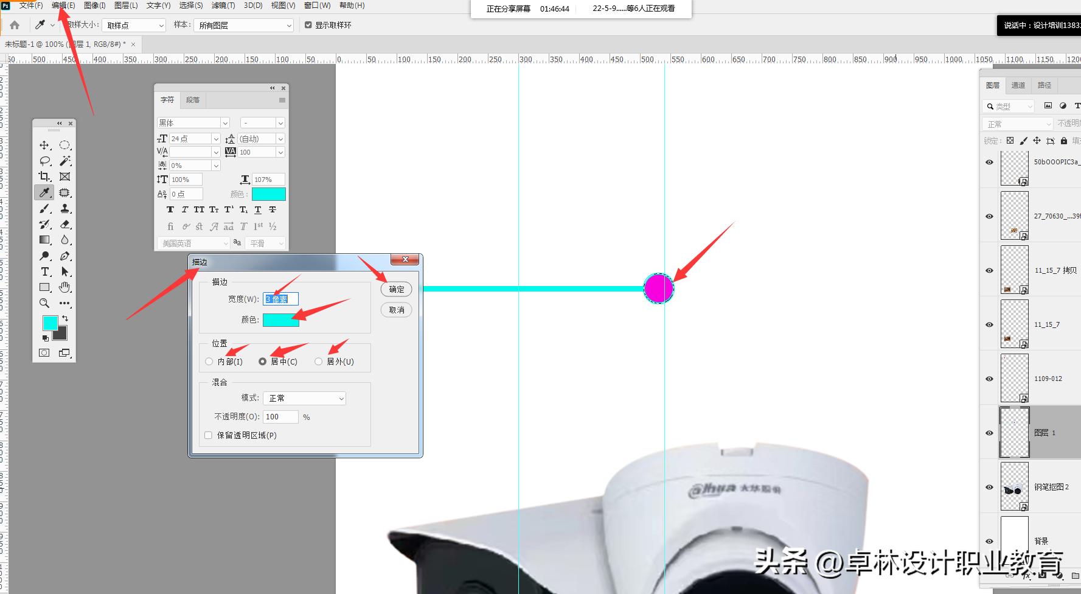
Task: Click the cyan foreground color swatch
Action: point(50,323)
